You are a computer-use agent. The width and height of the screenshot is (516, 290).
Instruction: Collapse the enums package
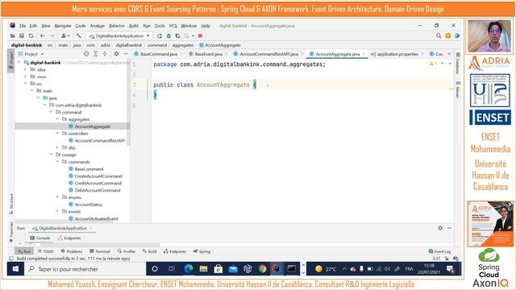click(x=57, y=197)
